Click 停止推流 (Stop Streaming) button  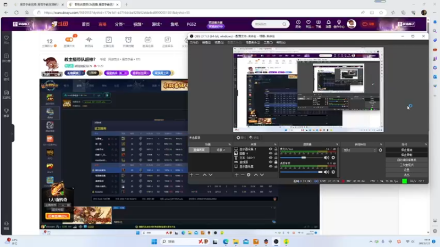coord(406,150)
